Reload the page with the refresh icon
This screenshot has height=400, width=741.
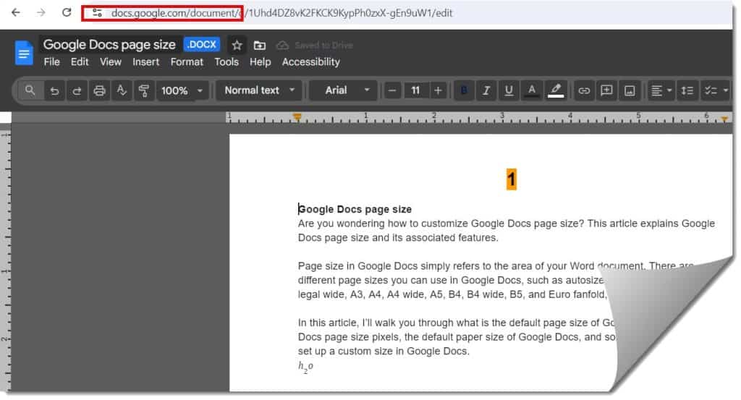click(67, 13)
